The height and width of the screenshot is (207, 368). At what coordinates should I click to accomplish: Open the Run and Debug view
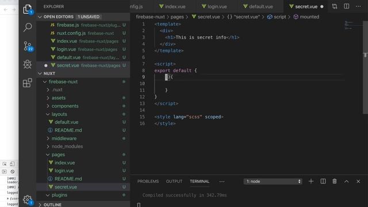tap(28, 64)
